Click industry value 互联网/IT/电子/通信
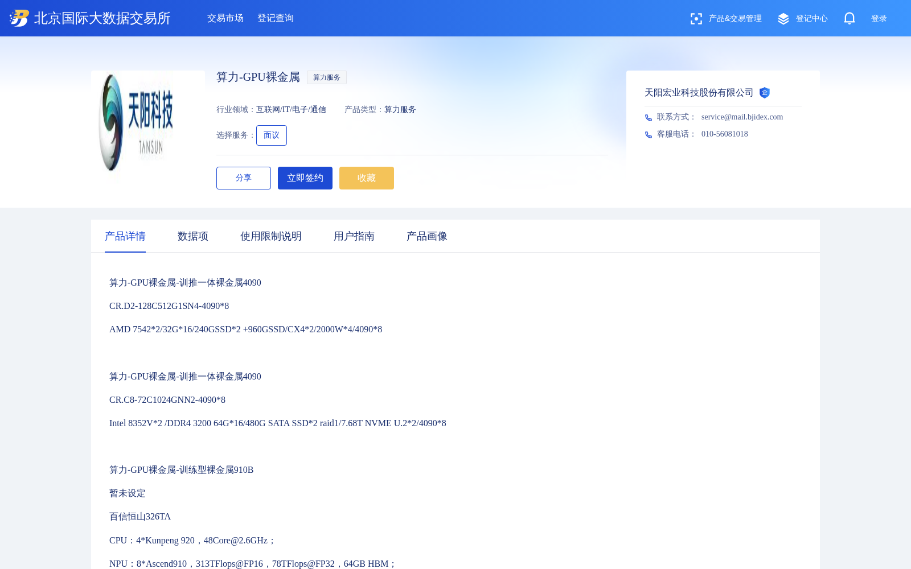The height and width of the screenshot is (569, 911). (x=291, y=110)
